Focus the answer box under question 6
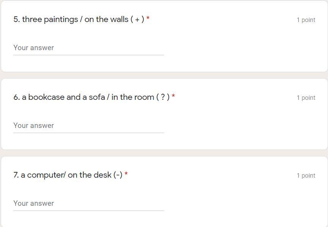This screenshot has width=328, height=227. pyautogui.click(x=88, y=126)
